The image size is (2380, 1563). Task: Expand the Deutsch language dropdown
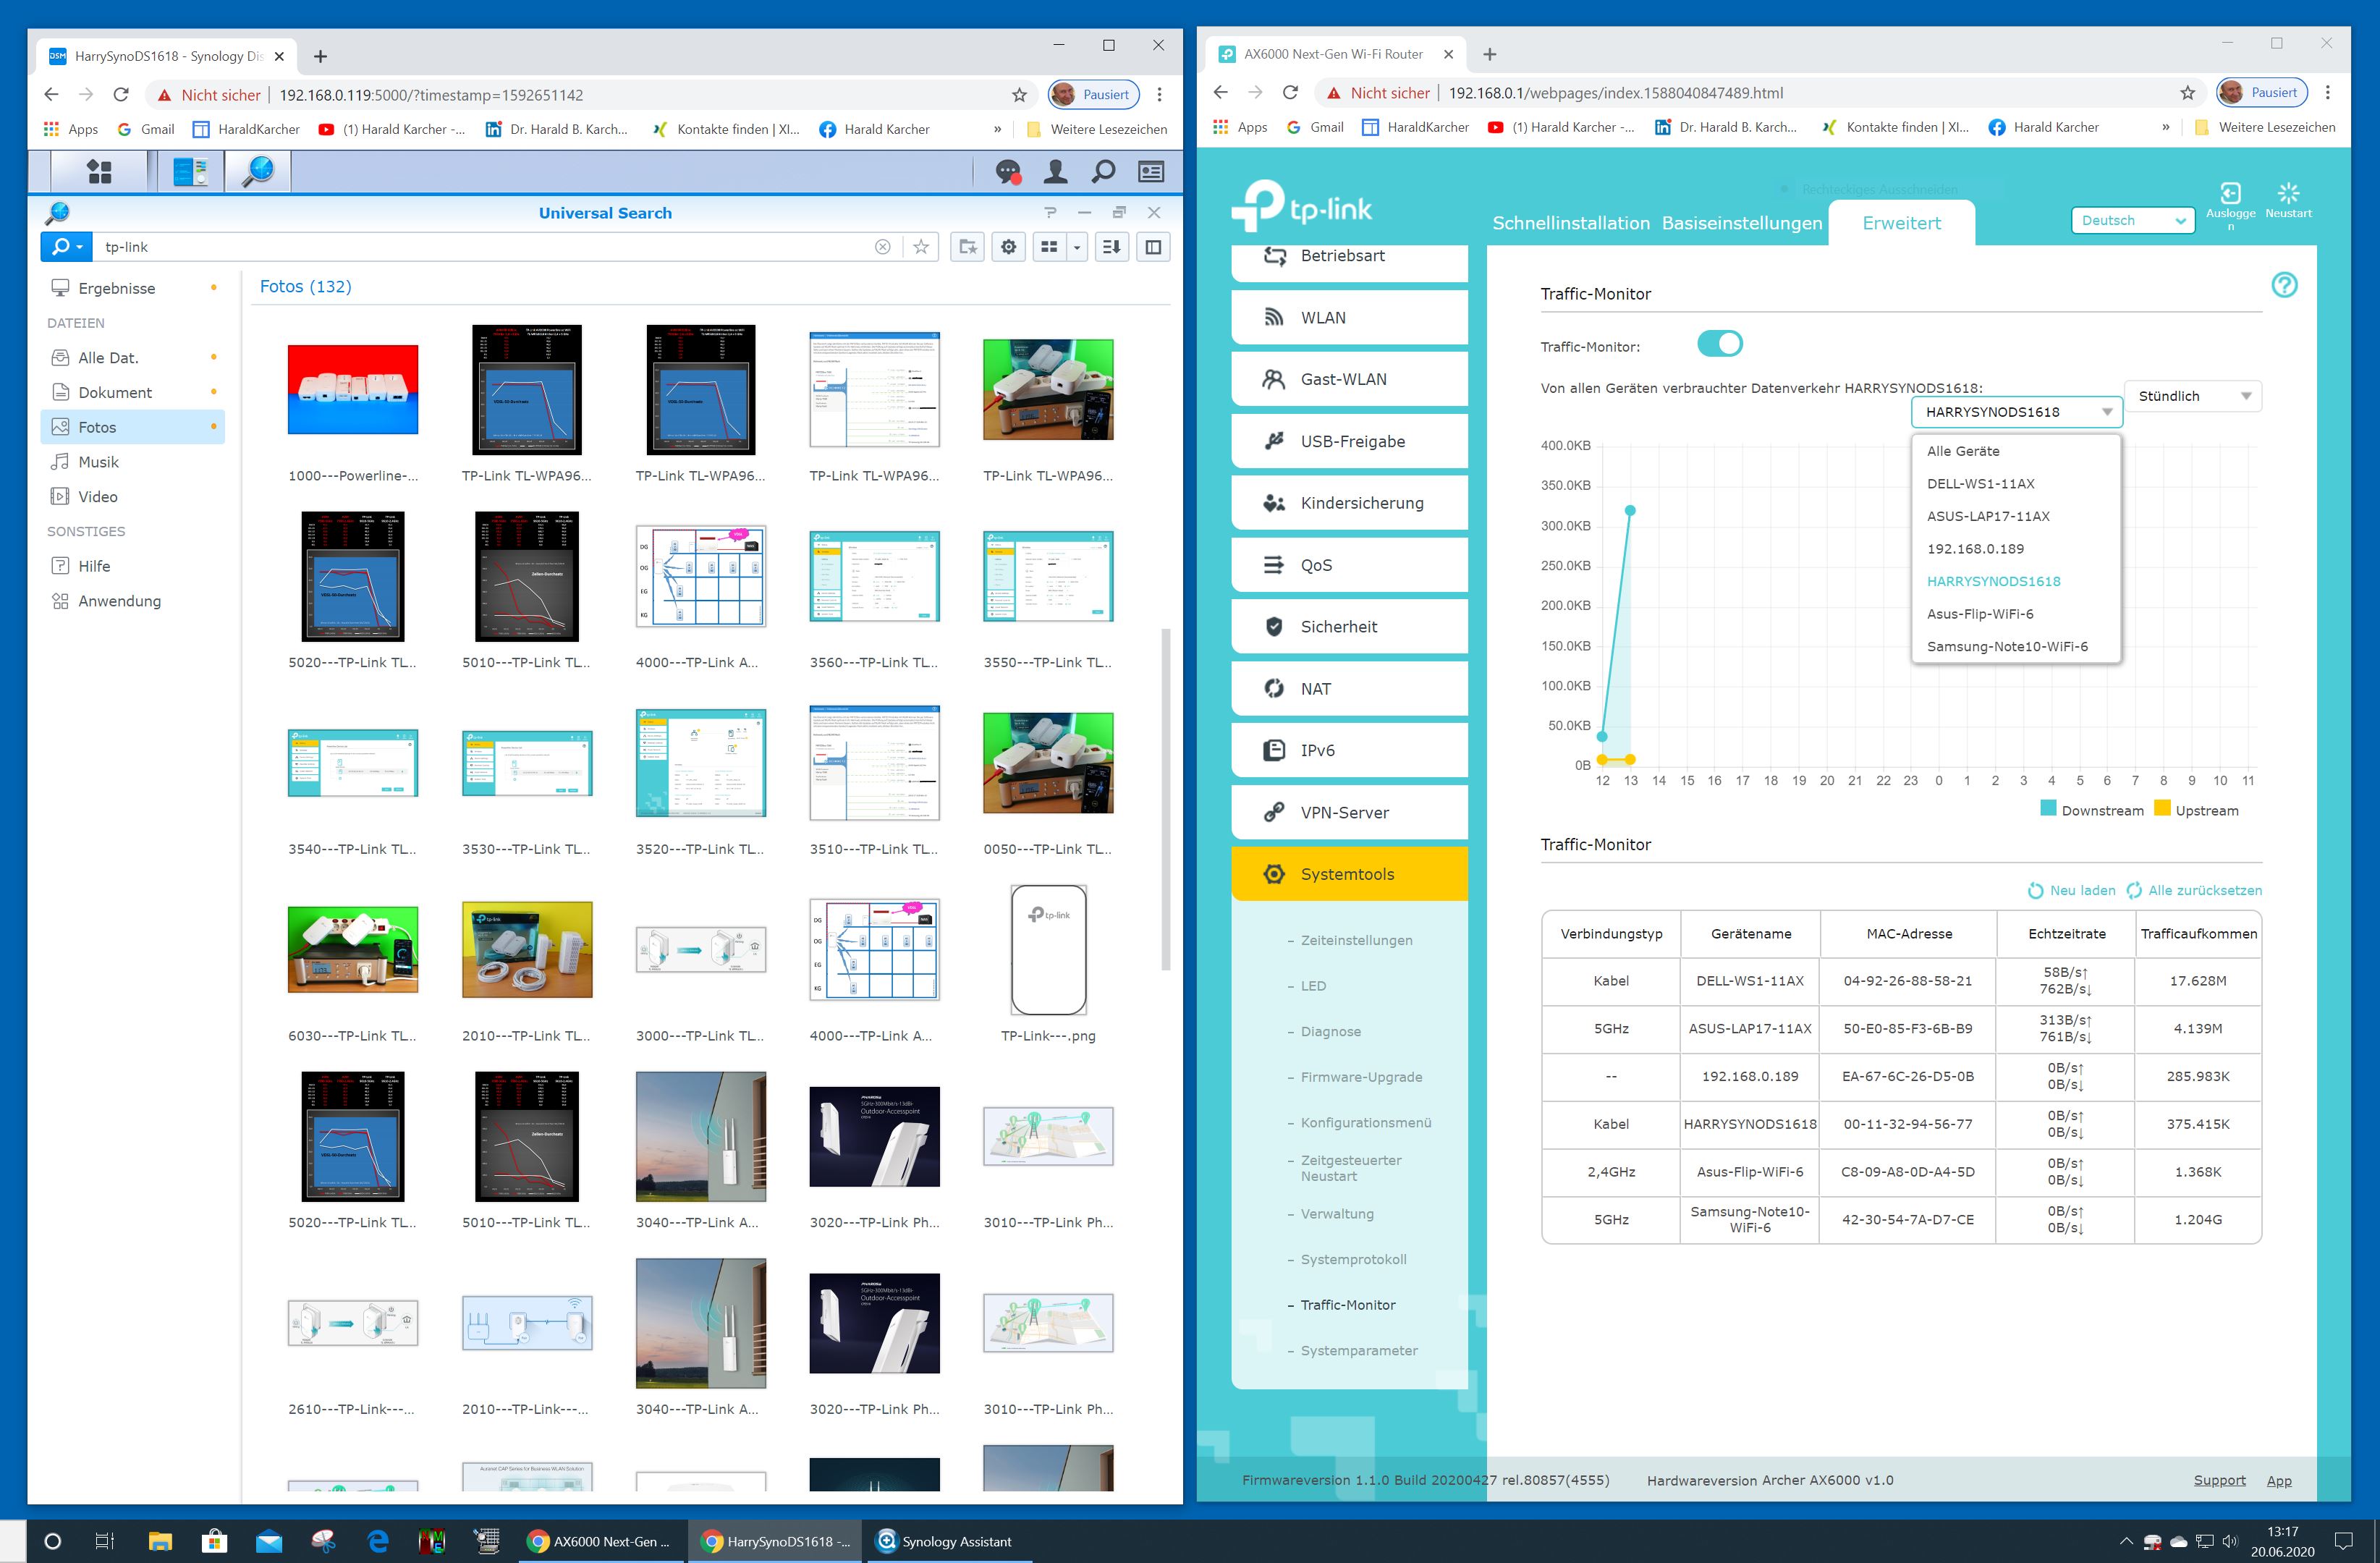pos(2132,221)
